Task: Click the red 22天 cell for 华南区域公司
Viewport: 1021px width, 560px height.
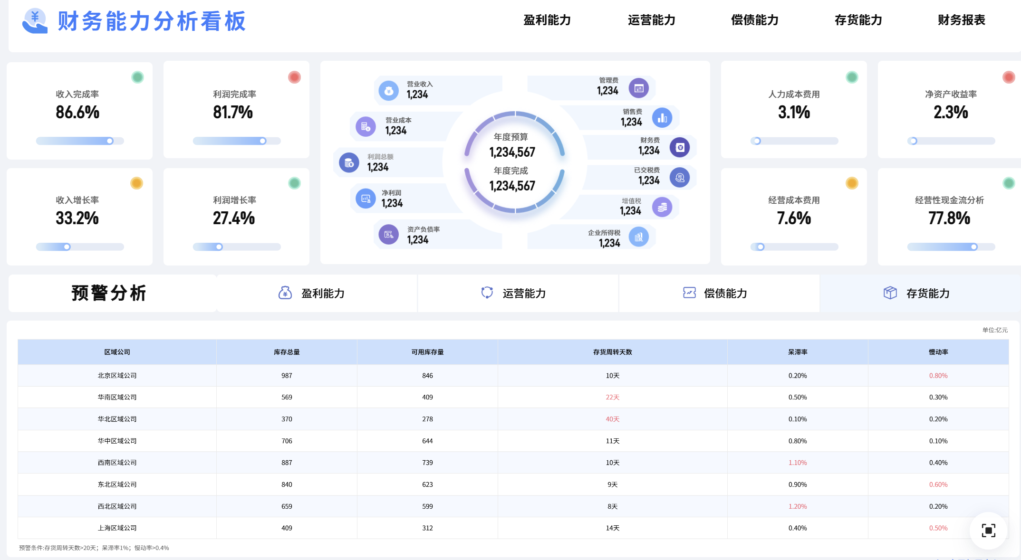Action: pyautogui.click(x=612, y=398)
